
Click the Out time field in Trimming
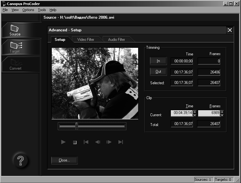click(x=182, y=72)
